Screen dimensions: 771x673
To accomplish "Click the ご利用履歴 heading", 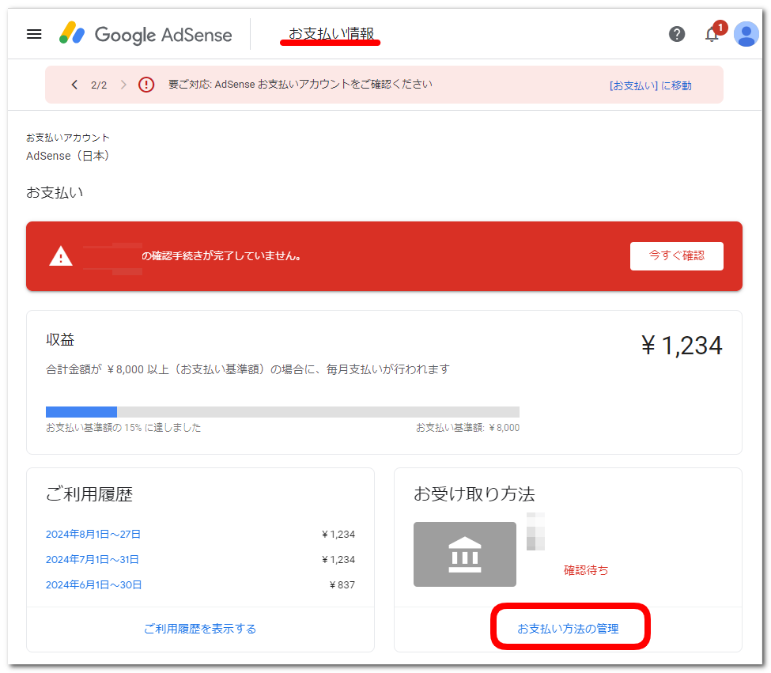I will (x=89, y=494).
